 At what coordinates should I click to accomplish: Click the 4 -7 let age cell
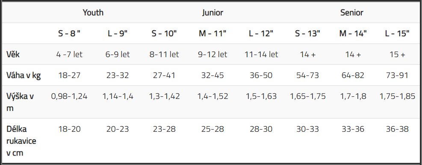pos(69,55)
